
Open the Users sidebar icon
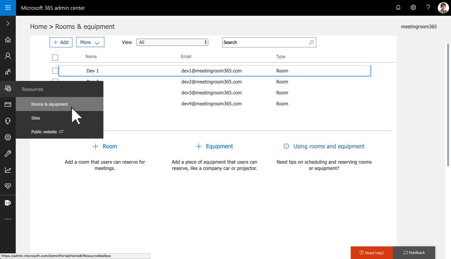click(x=8, y=56)
